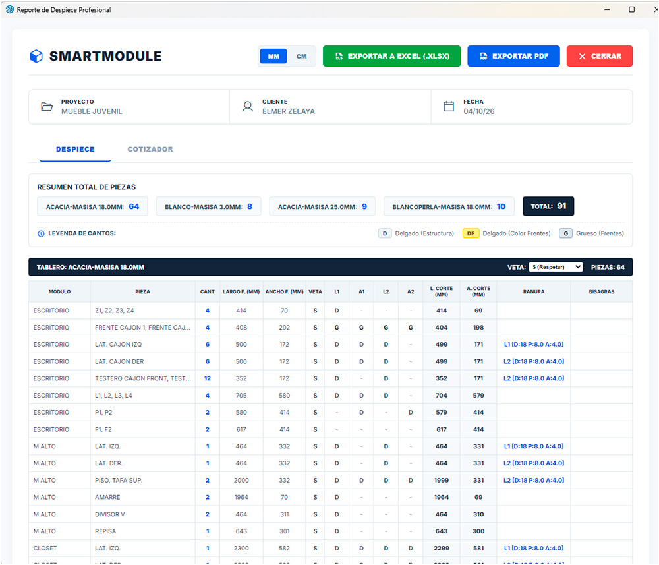Click the 2000 largo value in PISO row

tap(241, 480)
